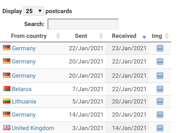
Task: Open the United Kingdom country link
Action: point(33,128)
